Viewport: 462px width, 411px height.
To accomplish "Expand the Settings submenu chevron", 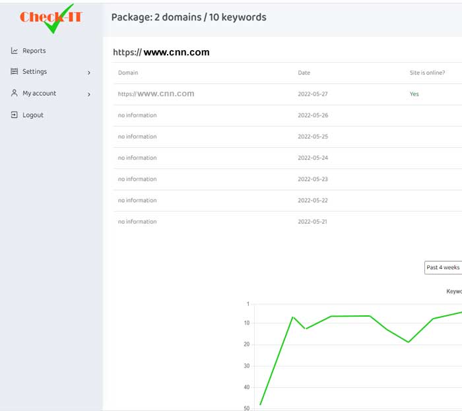I will click(88, 73).
